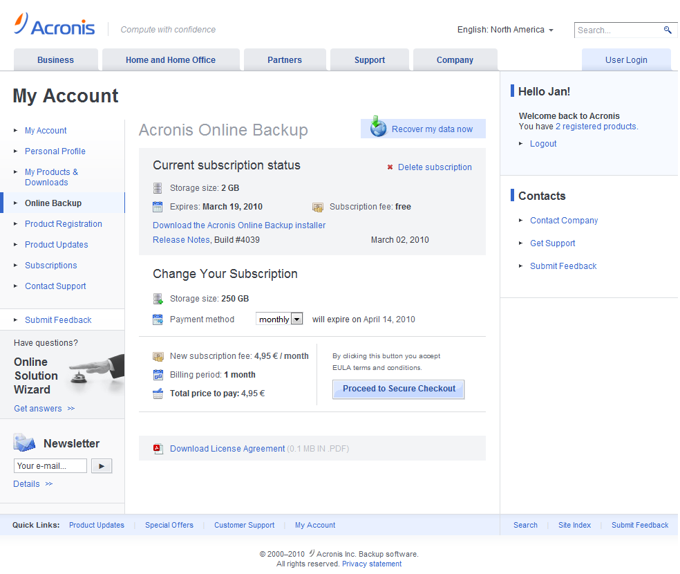Open the Home and Home Office tab
The width and height of the screenshot is (680, 574).
171,60
